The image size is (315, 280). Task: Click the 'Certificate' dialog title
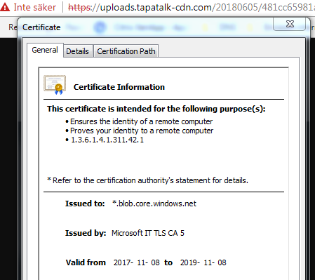point(41,27)
